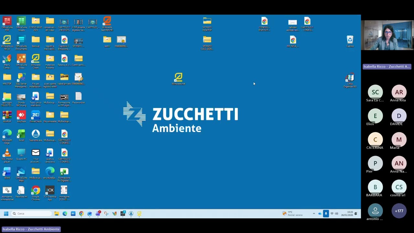Viewport: 414px width, 233px height.
Task: Open the OfficeSuite Slides shortcut
Action: click(21, 61)
